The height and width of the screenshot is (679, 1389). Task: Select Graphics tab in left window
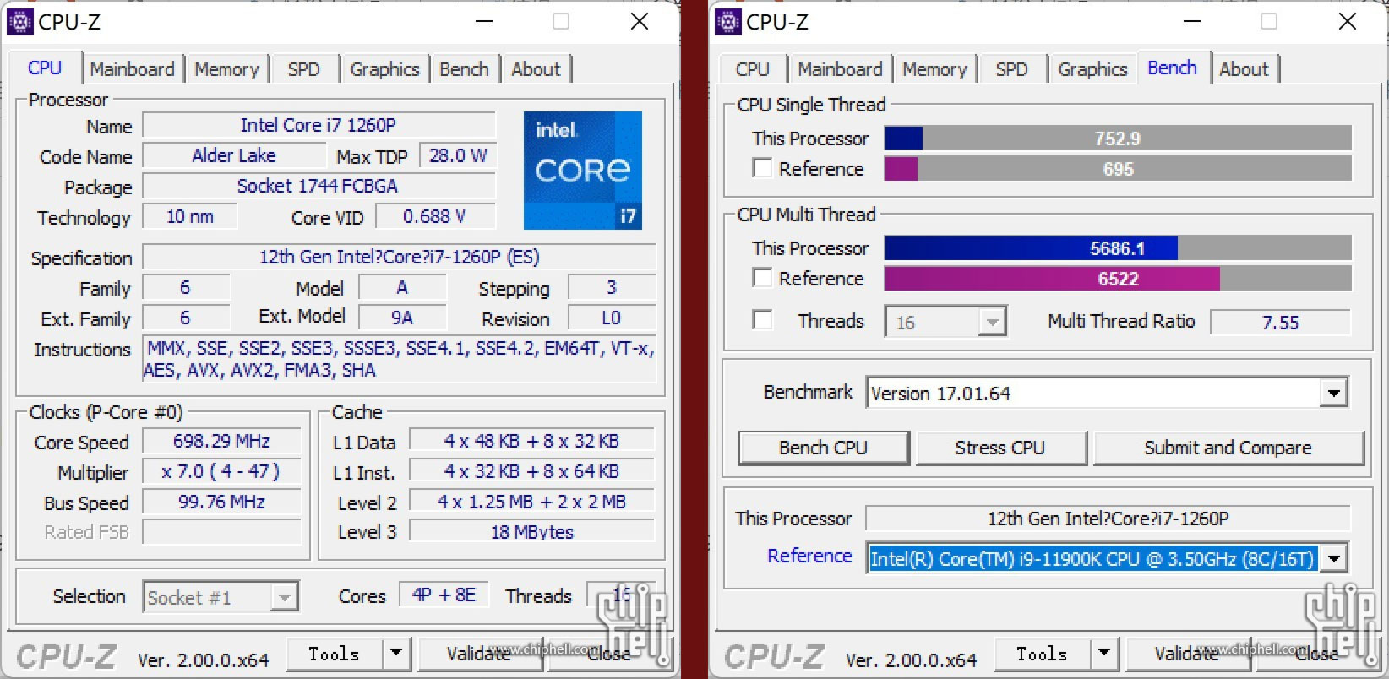click(385, 69)
